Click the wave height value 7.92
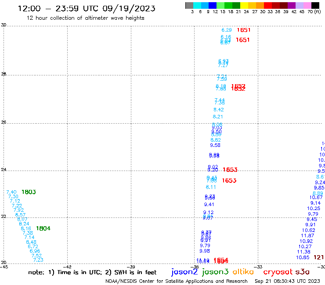The width and height of the screenshot is (325, 285). [18, 210]
